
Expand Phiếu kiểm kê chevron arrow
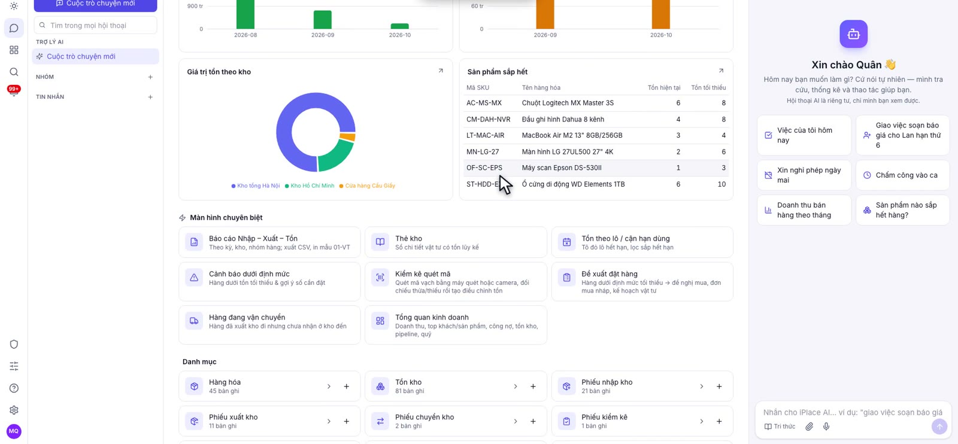[x=702, y=421]
